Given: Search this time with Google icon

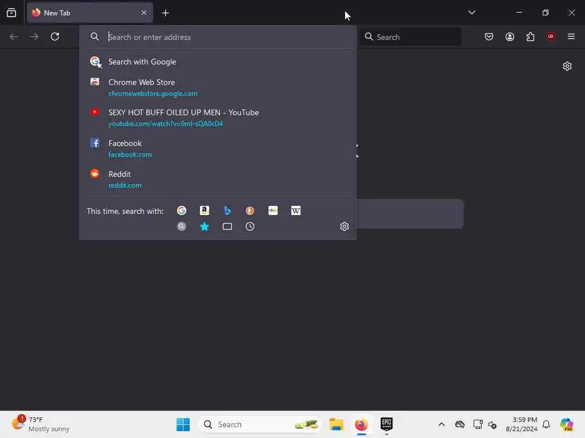Looking at the screenshot, I should 182,211.
